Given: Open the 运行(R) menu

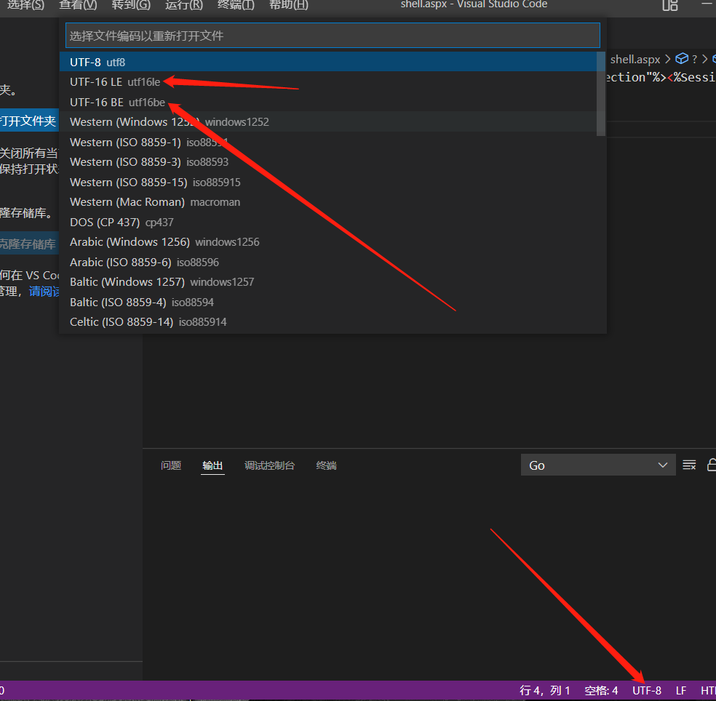Looking at the screenshot, I should coord(184,5).
